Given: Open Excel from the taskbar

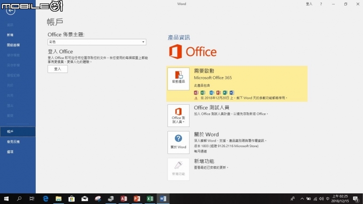Looking at the screenshot, I should (150, 198).
